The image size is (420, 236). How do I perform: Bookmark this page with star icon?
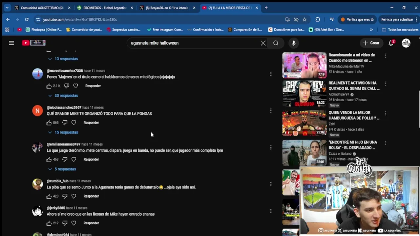pyautogui.click(x=304, y=19)
